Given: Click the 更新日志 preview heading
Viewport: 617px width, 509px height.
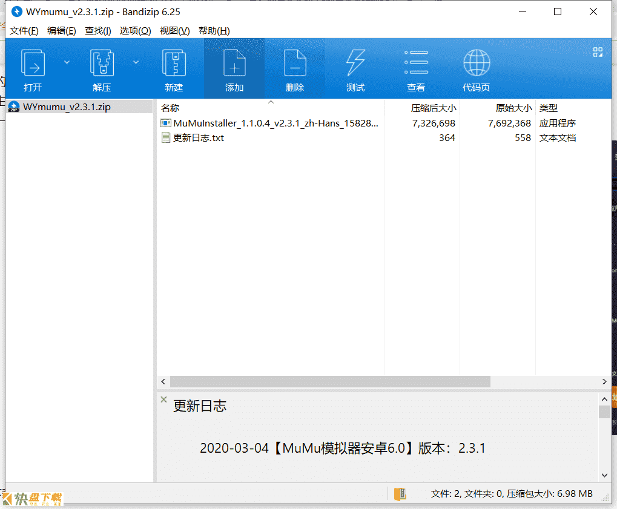Looking at the screenshot, I should (x=200, y=406).
